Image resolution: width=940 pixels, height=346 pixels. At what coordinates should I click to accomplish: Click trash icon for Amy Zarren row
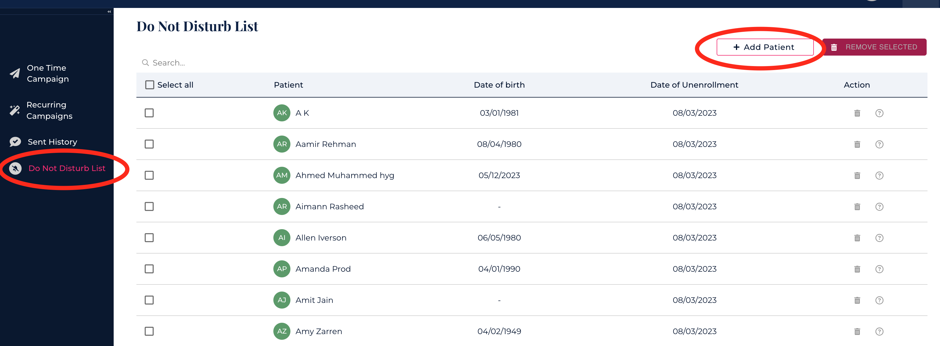coord(857,332)
